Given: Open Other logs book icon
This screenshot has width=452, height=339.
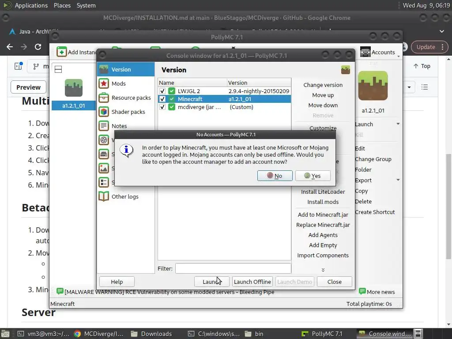Looking at the screenshot, I should [103, 196].
